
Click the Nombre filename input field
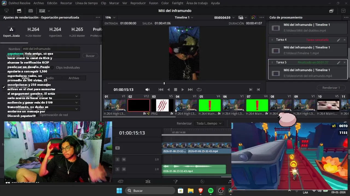point(51,49)
